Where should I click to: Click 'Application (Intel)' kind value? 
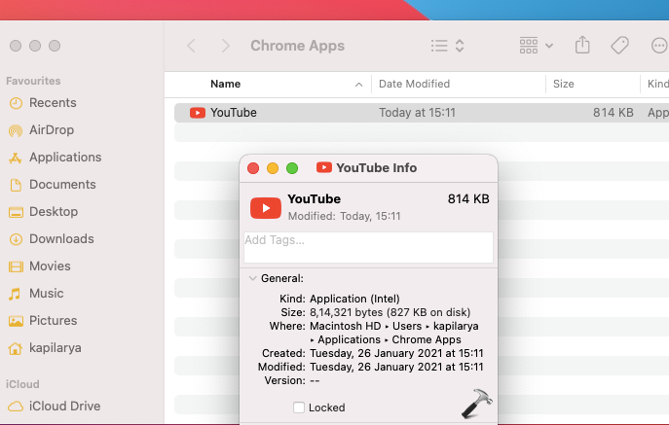pyautogui.click(x=354, y=299)
